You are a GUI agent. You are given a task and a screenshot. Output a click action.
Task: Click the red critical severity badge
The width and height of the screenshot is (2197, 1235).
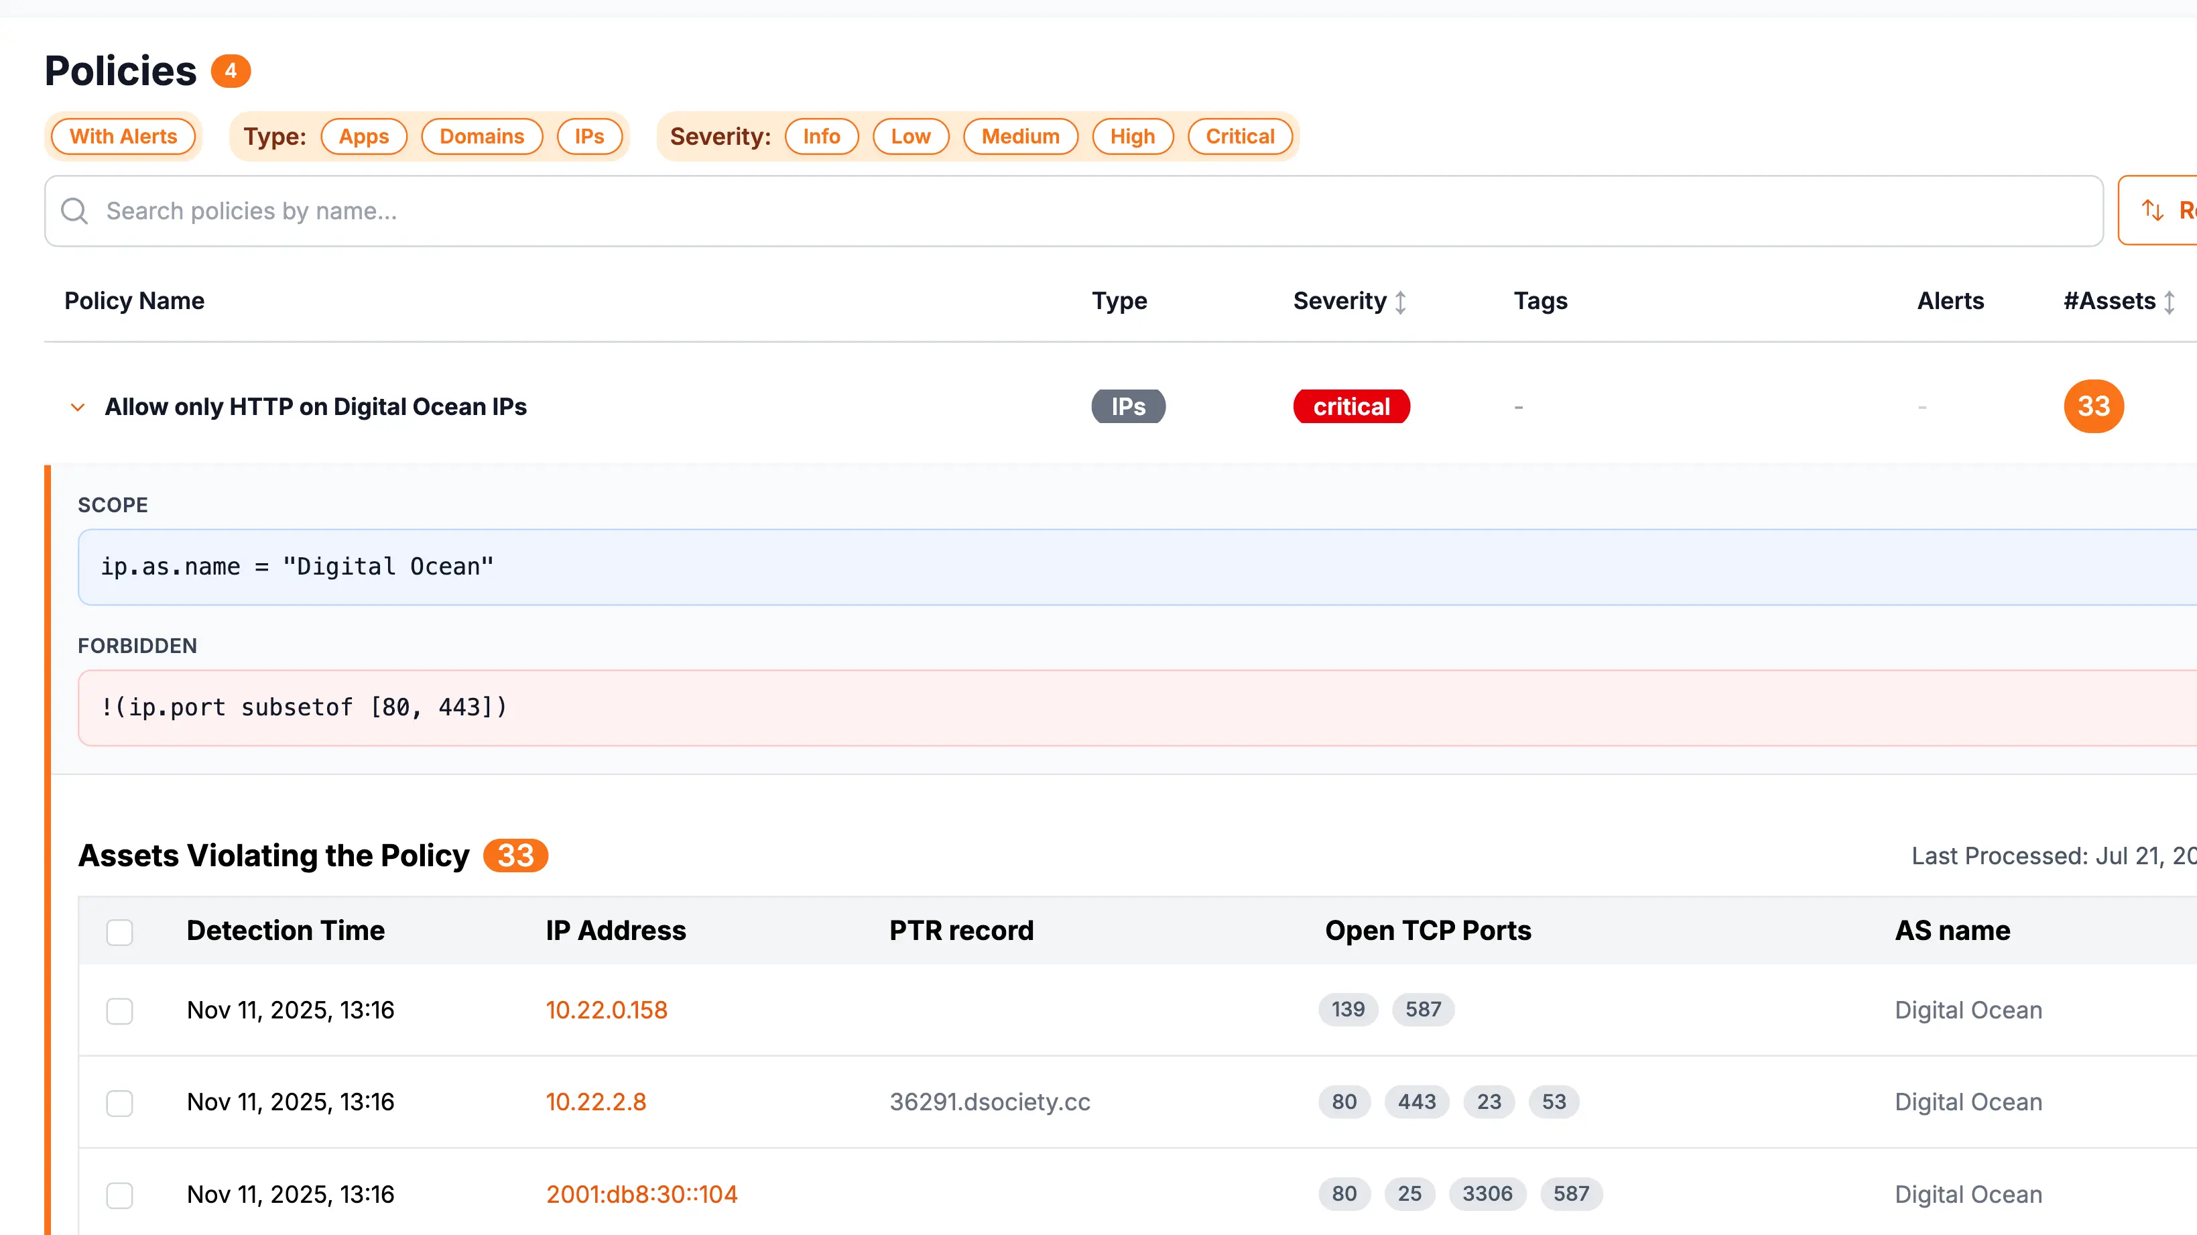(1351, 407)
